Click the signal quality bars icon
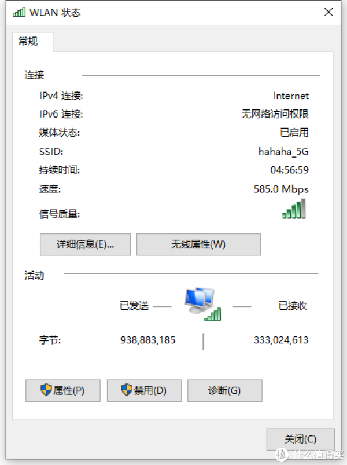 pyautogui.click(x=294, y=209)
